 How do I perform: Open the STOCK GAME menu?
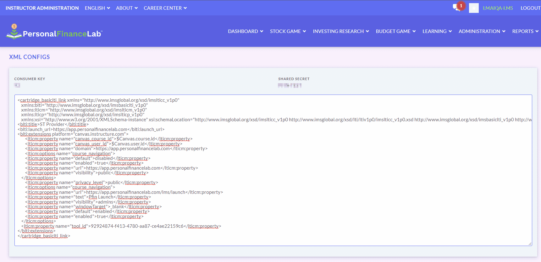tap(288, 31)
